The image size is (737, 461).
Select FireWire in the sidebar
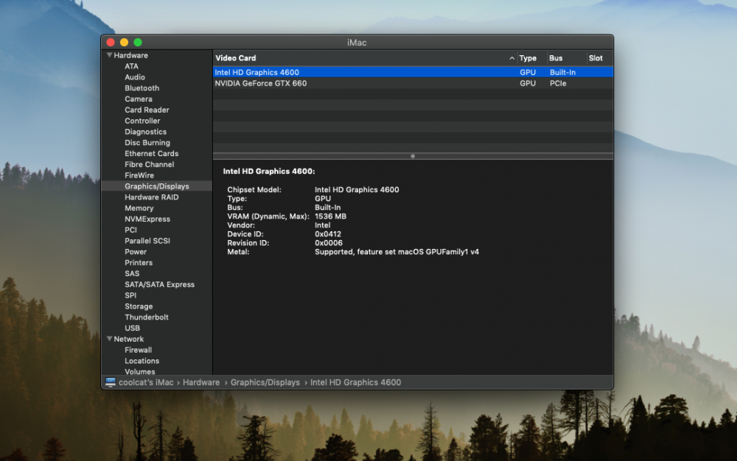(139, 175)
